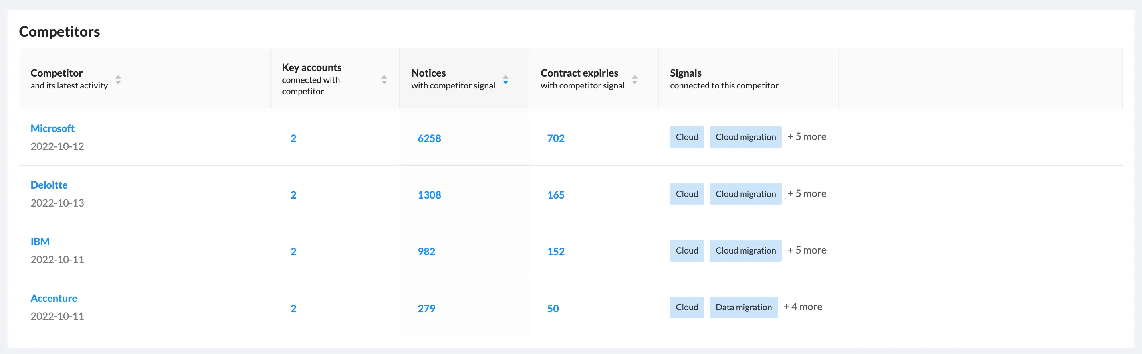Sort by Notices column arrows
This screenshot has width=1142, height=354.
click(x=506, y=79)
